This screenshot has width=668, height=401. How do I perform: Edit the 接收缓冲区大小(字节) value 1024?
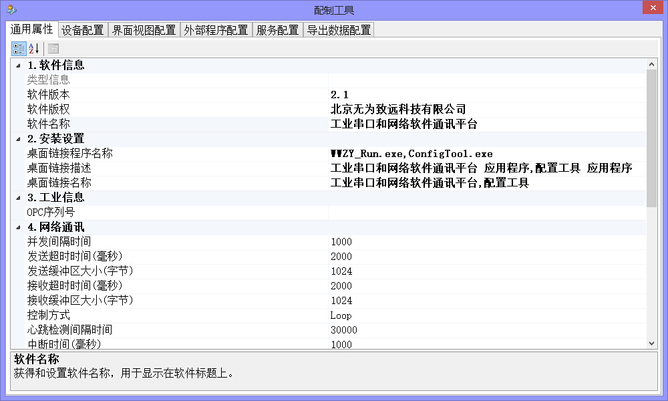pyautogui.click(x=487, y=301)
